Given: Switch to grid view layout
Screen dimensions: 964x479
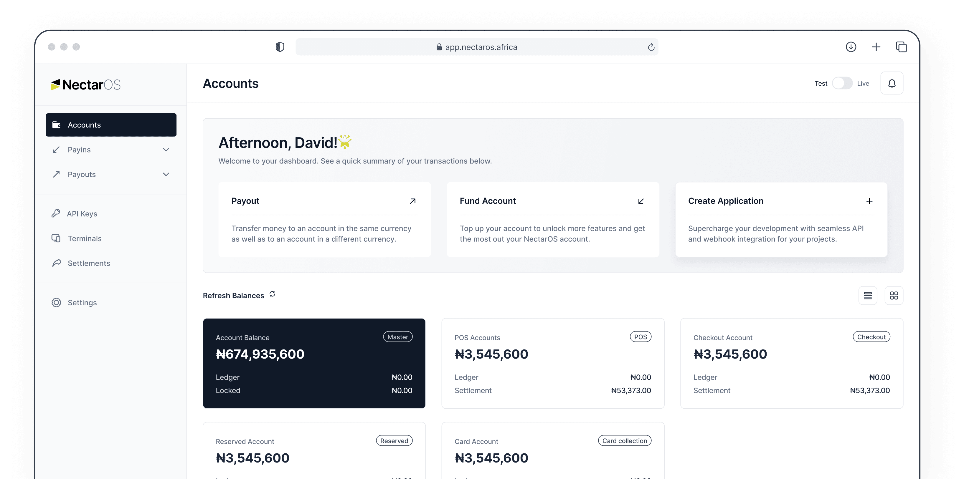Looking at the screenshot, I should pyautogui.click(x=894, y=296).
